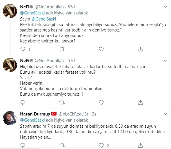171x149 pixels.
Task: Reply to NeFi's tweet about 'iki bidon su'
Action: [x=23, y=103]
